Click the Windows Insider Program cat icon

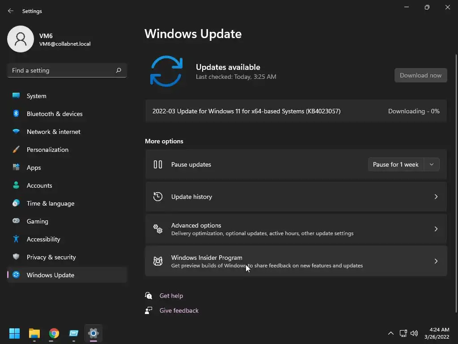[158, 261]
